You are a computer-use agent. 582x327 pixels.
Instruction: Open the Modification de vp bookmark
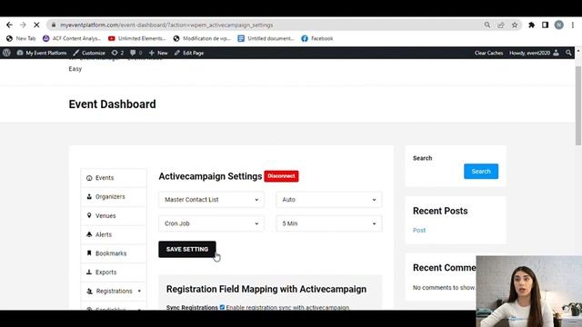[x=202, y=38]
